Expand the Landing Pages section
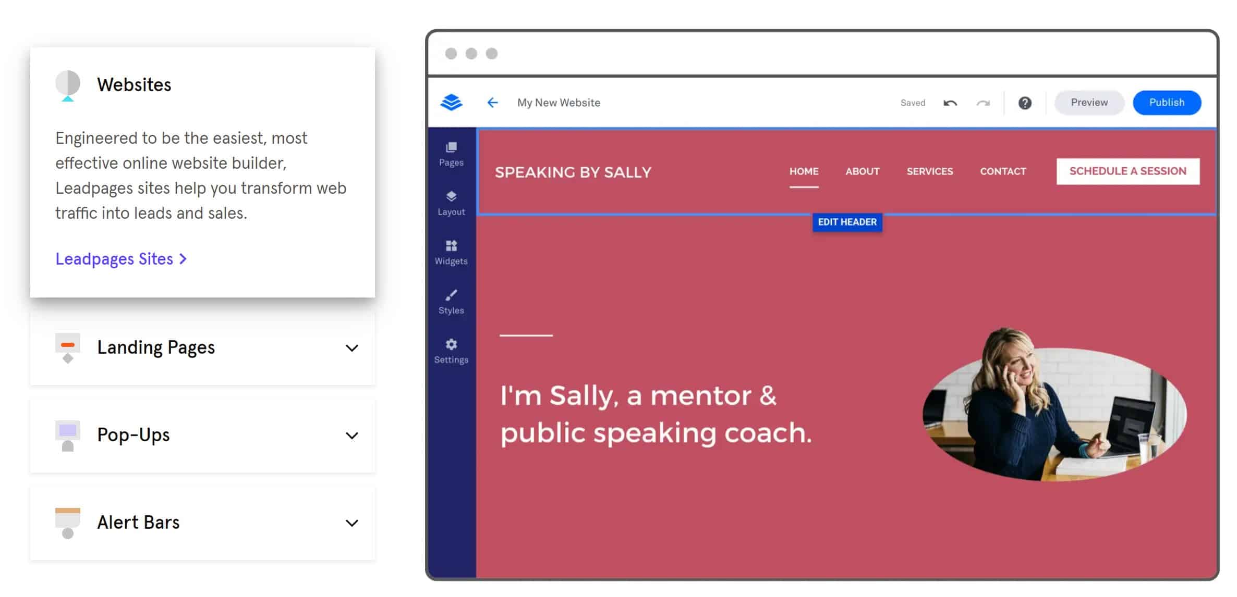The image size is (1237, 597). click(353, 348)
